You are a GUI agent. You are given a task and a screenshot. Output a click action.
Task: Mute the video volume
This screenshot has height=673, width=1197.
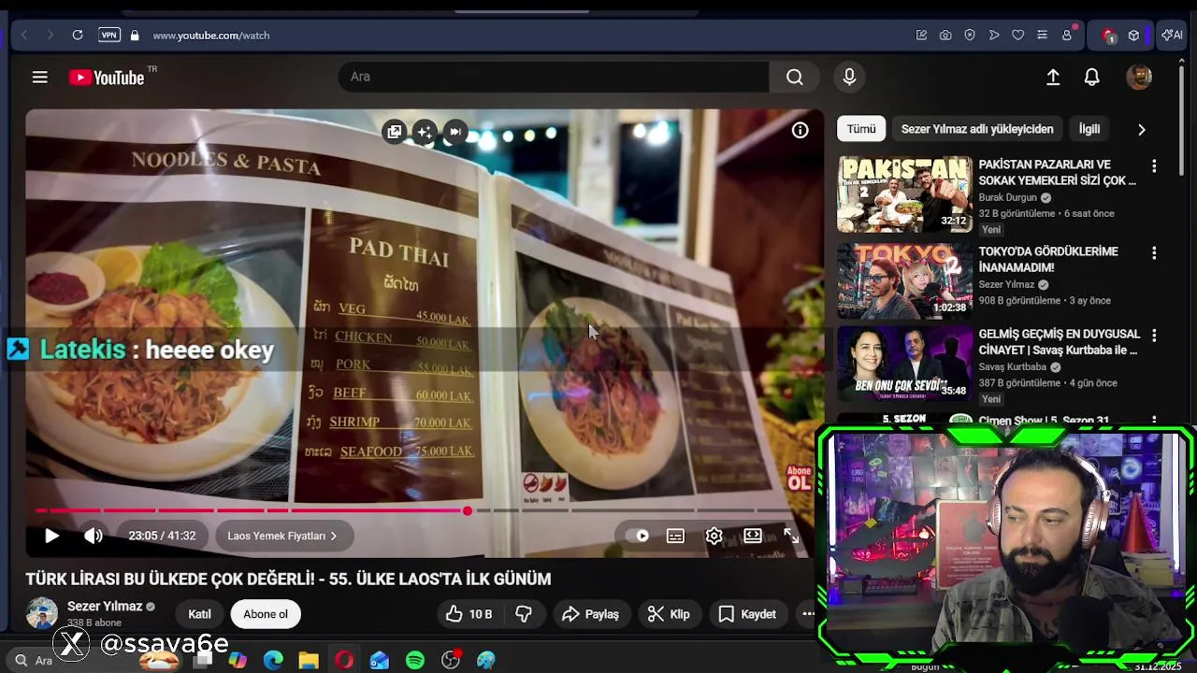[94, 536]
